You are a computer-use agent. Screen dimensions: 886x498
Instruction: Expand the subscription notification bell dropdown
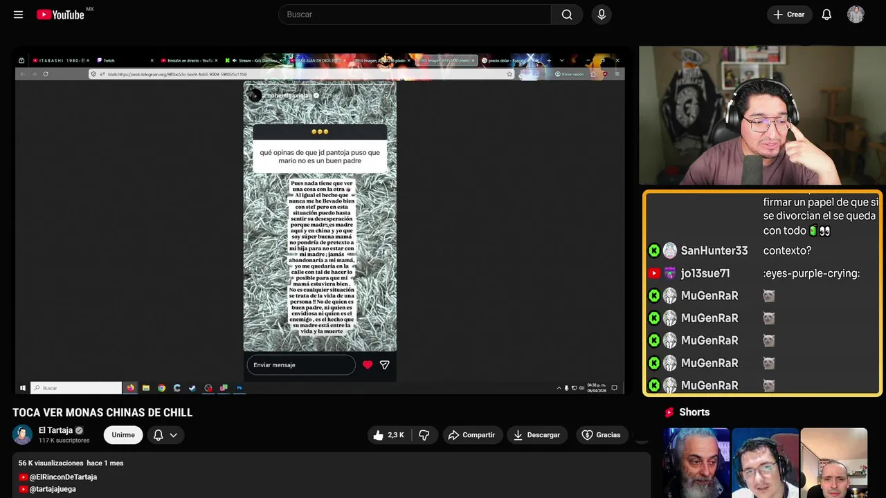pos(165,435)
